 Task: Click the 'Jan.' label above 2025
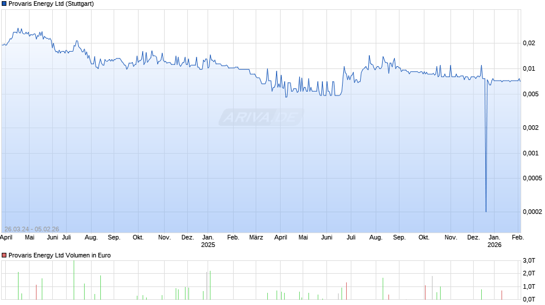tap(208, 237)
